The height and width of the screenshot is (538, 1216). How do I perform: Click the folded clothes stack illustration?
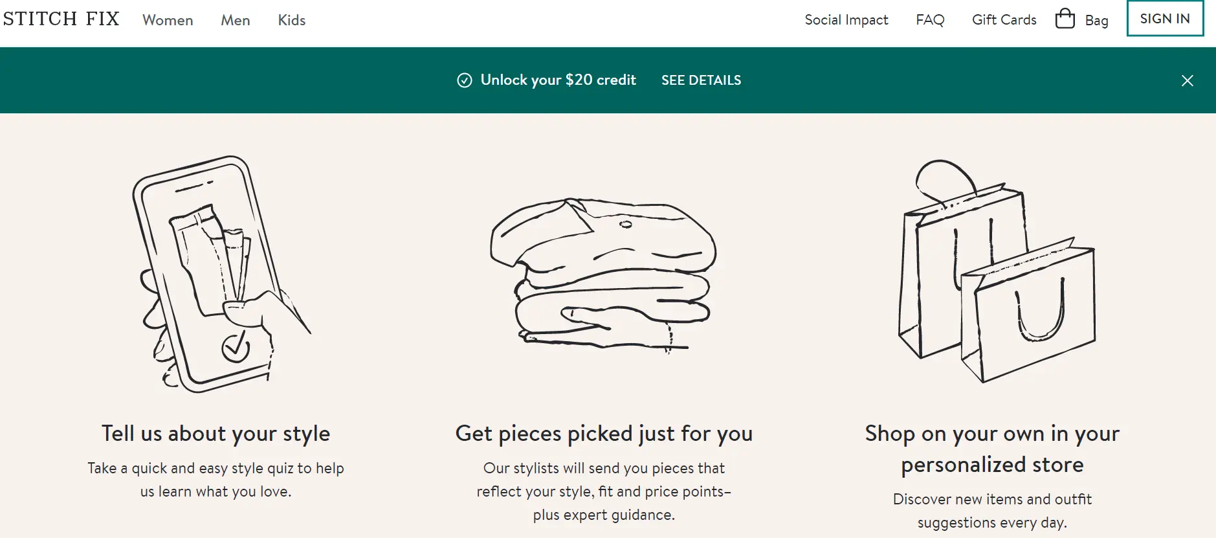(604, 275)
